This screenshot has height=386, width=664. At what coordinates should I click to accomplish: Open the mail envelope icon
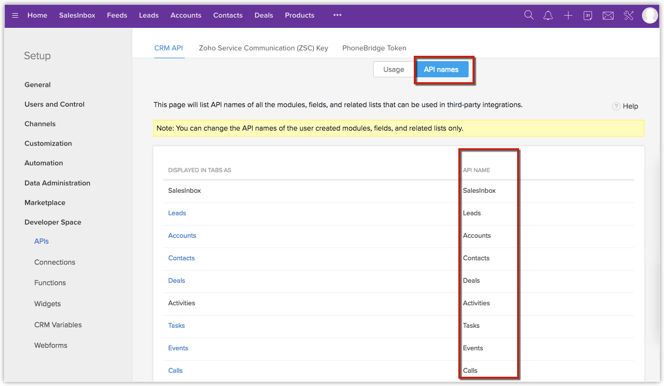point(608,16)
